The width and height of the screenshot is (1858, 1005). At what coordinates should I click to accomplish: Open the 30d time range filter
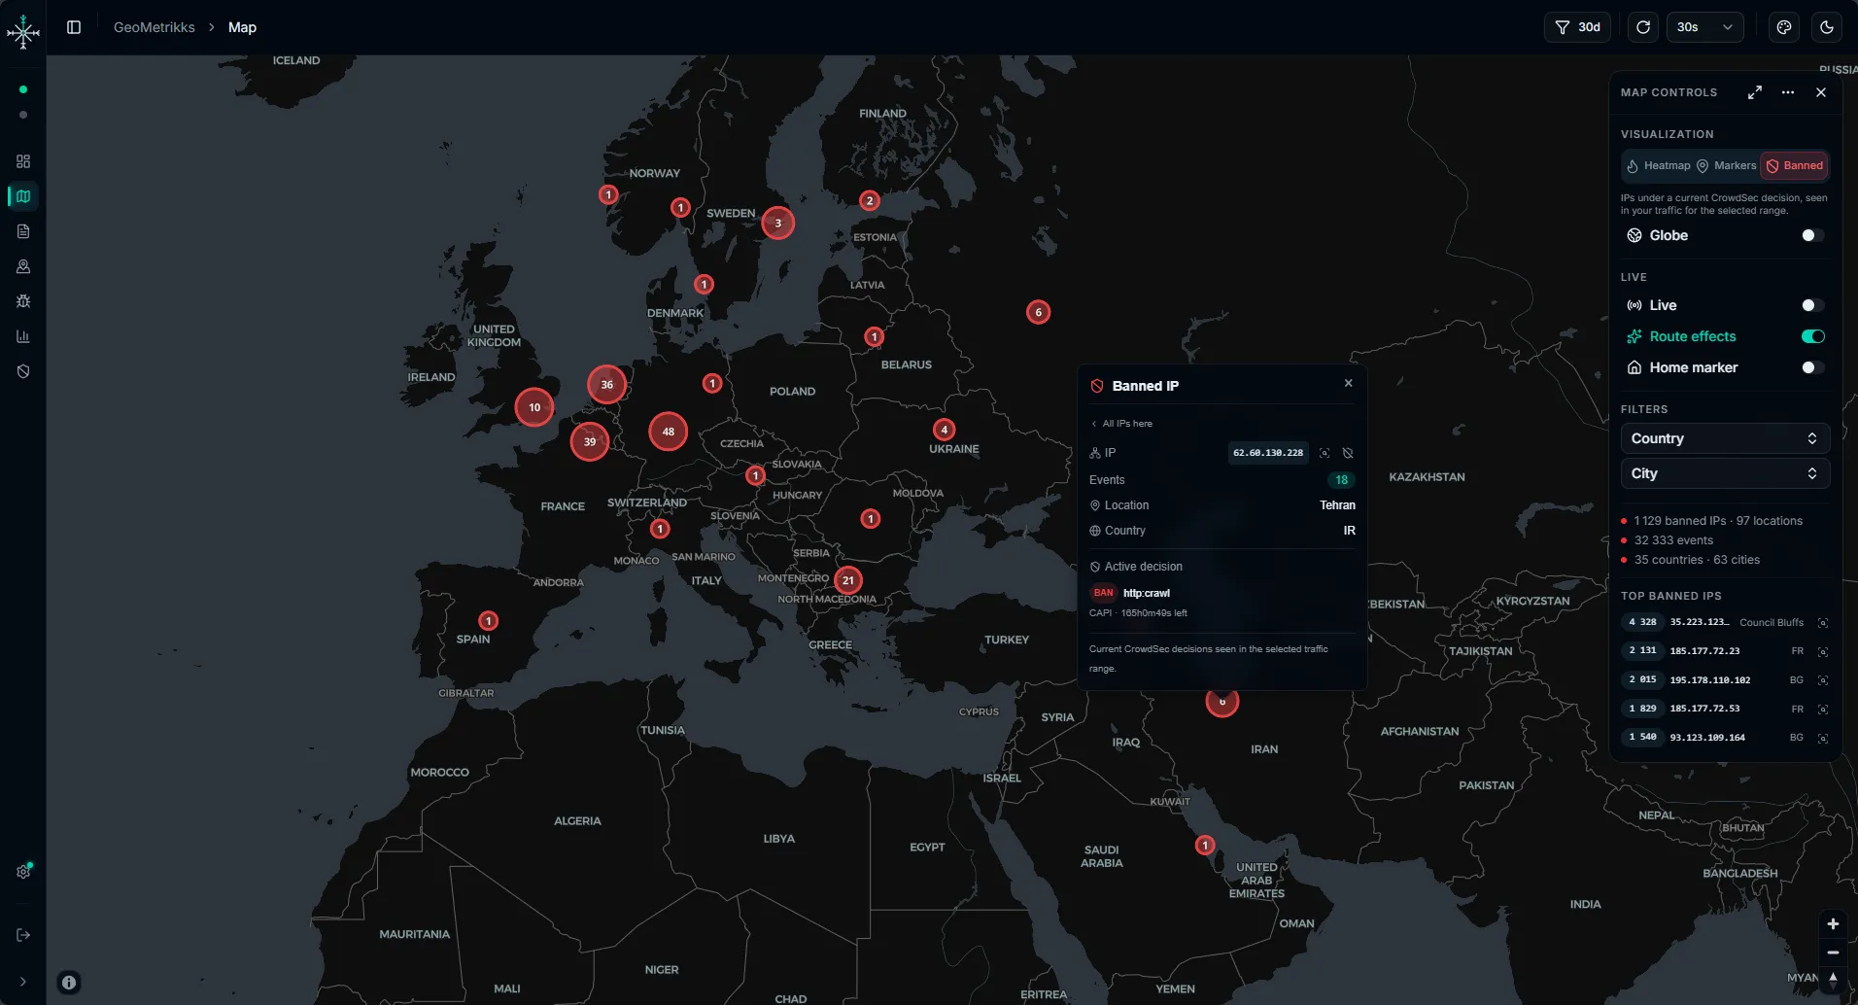[x=1577, y=27]
